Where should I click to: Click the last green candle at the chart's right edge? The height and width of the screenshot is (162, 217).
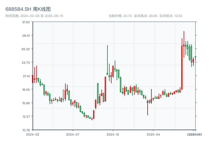195,57
